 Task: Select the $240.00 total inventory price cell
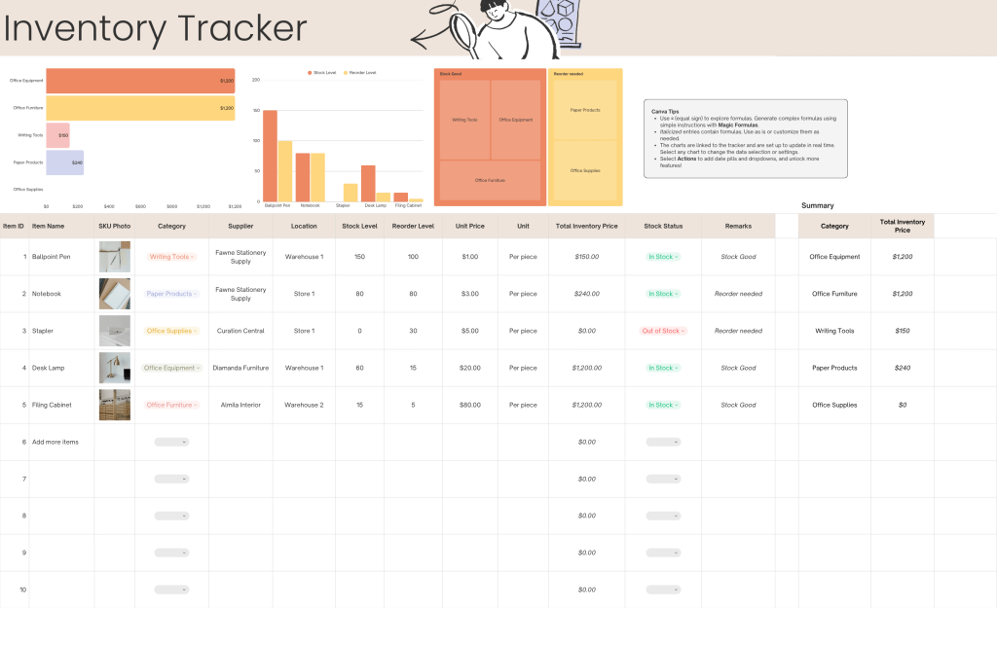pos(587,294)
